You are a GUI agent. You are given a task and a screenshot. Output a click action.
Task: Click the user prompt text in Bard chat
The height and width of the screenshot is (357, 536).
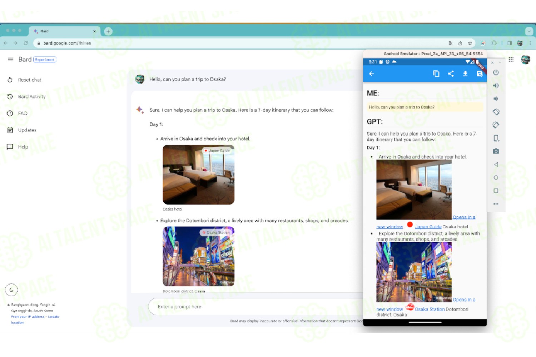tap(188, 79)
